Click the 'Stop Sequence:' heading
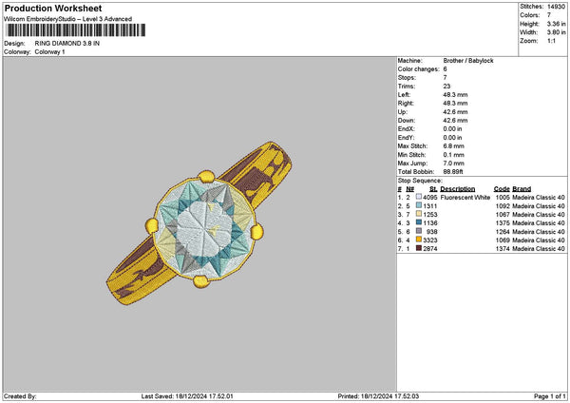570x403 pixels. coord(420,181)
